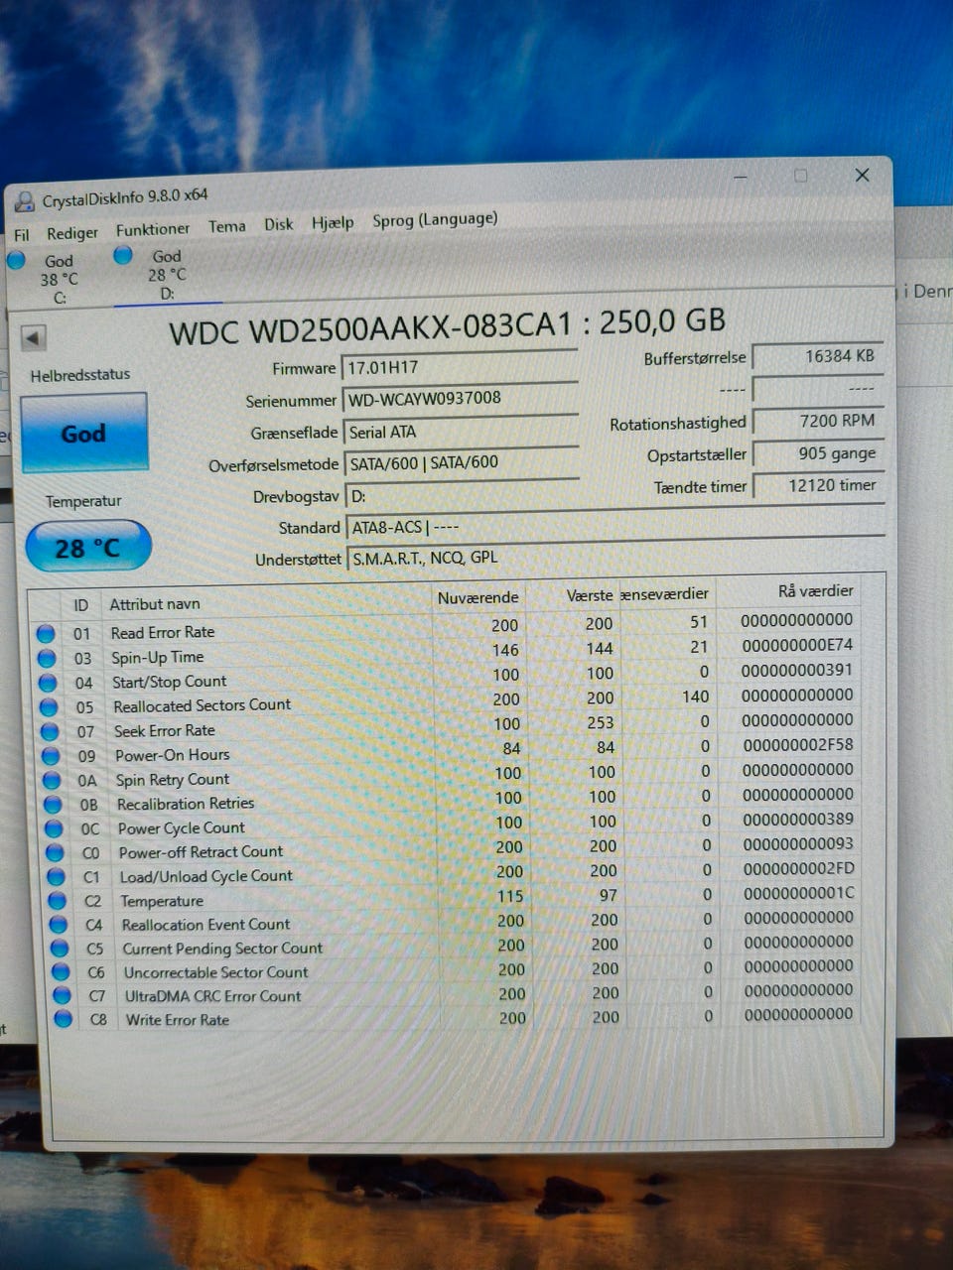Screen dimensions: 953x1270
Task: Click the status icon for Seek Error Rate
Action: 50,731
